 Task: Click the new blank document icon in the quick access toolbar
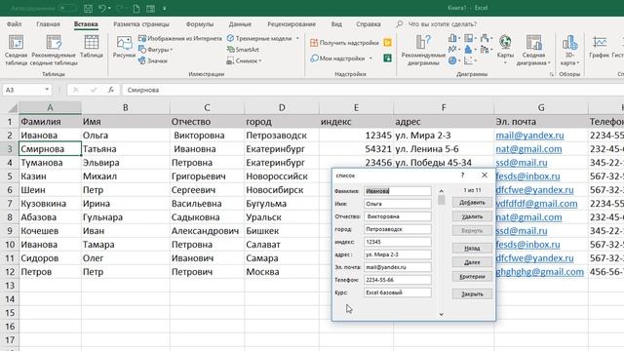click(136, 9)
